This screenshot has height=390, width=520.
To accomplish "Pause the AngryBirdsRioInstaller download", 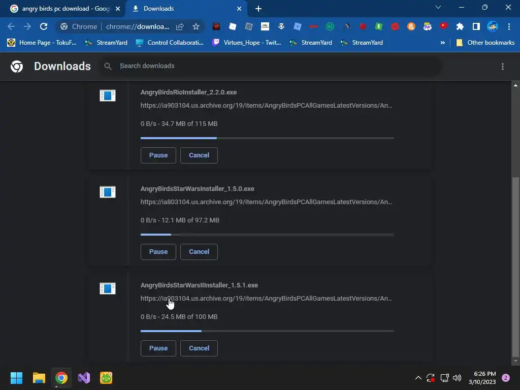I will 158,155.
